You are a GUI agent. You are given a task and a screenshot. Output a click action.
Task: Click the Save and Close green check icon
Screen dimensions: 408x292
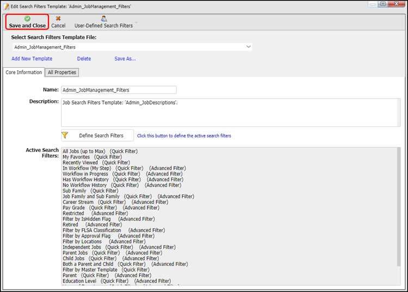point(27,19)
